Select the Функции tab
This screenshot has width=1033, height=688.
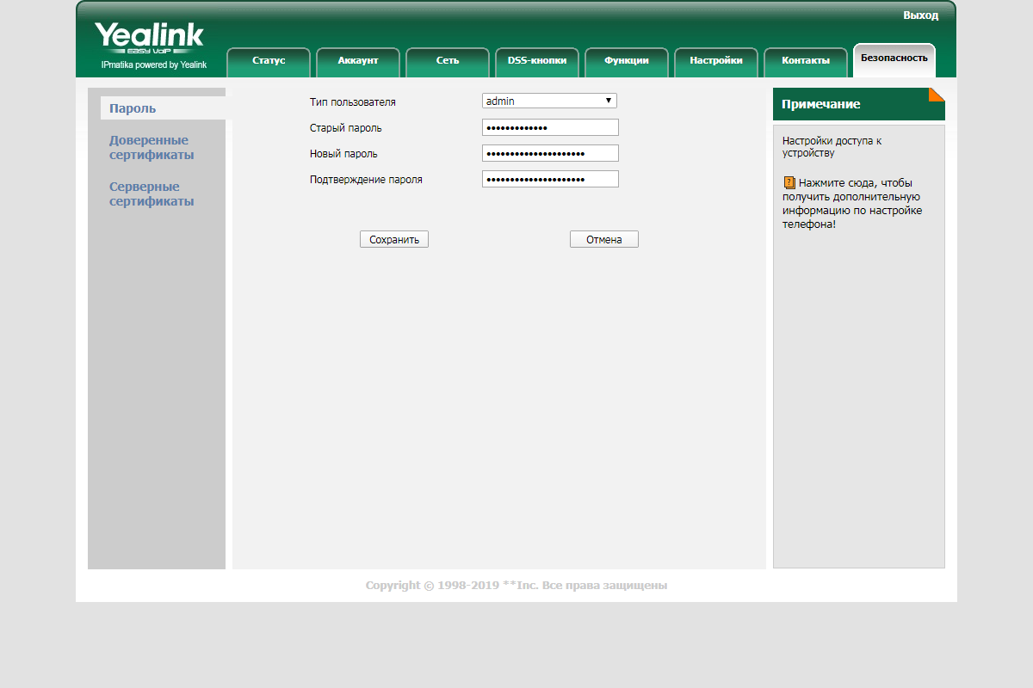[x=627, y=61]
